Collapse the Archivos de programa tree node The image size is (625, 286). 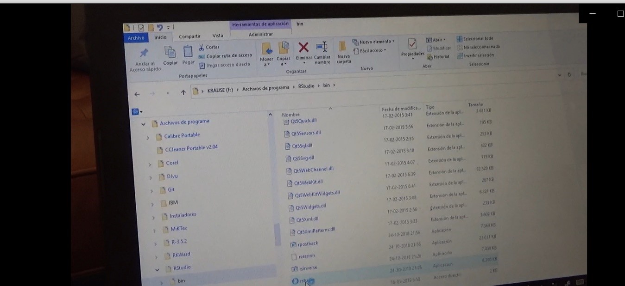tap(143, 124)
